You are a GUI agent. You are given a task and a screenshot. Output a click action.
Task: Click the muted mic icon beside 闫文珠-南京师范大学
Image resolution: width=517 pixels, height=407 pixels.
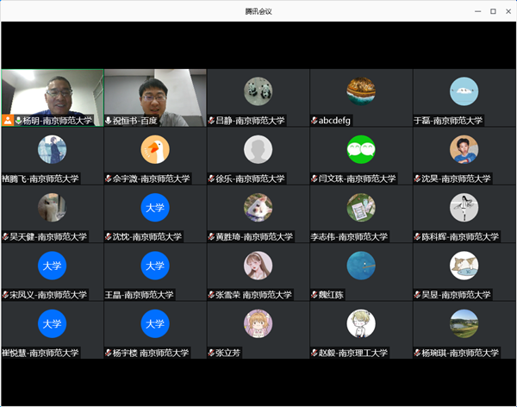[x=315, y=178]
